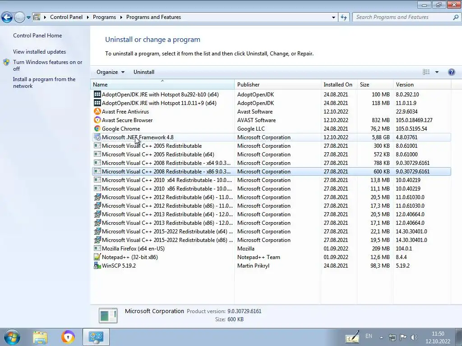This screenshot has width=462, height=346.
Task: Open the Action Center flag tray icon
Action: [403, 337]
